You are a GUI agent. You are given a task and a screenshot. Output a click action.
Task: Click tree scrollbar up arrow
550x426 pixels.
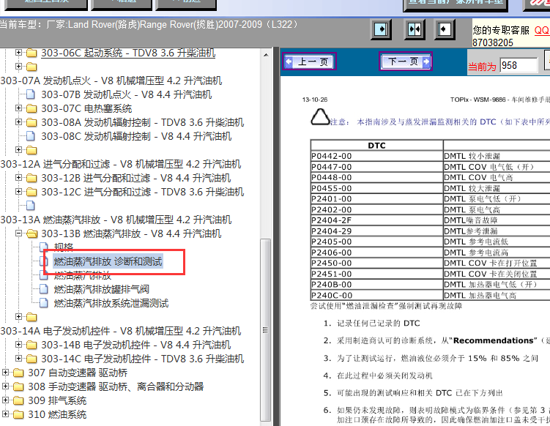tap(266, 55)
